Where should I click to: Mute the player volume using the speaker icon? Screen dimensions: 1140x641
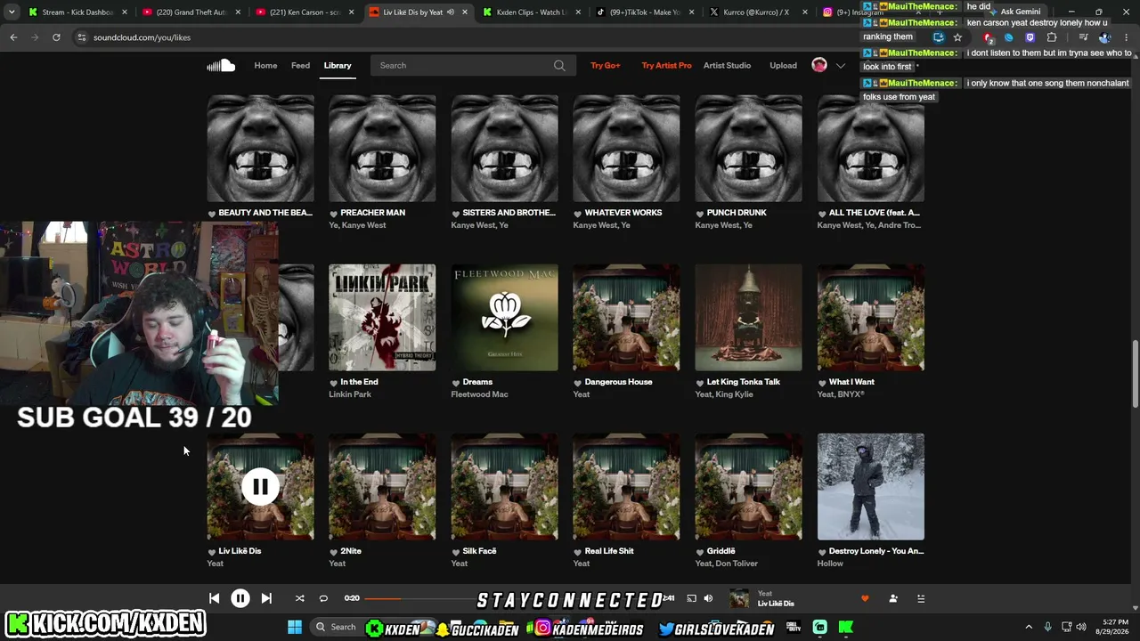click(x=708, y=599)
